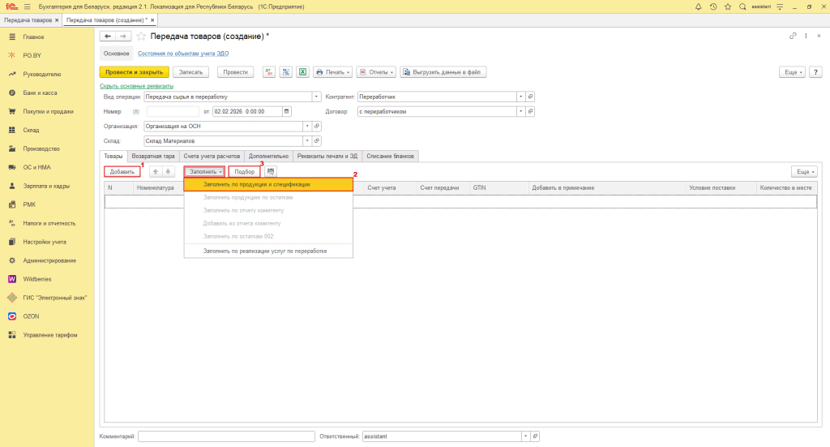Click the back navigation arrow
This screenshot has width=830, height=447.
pos(108,37)
